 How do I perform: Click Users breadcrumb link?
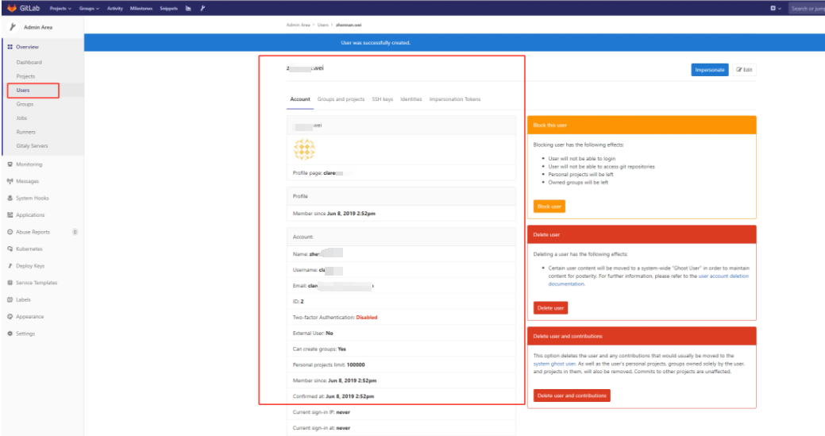click(x=322, y=25)
